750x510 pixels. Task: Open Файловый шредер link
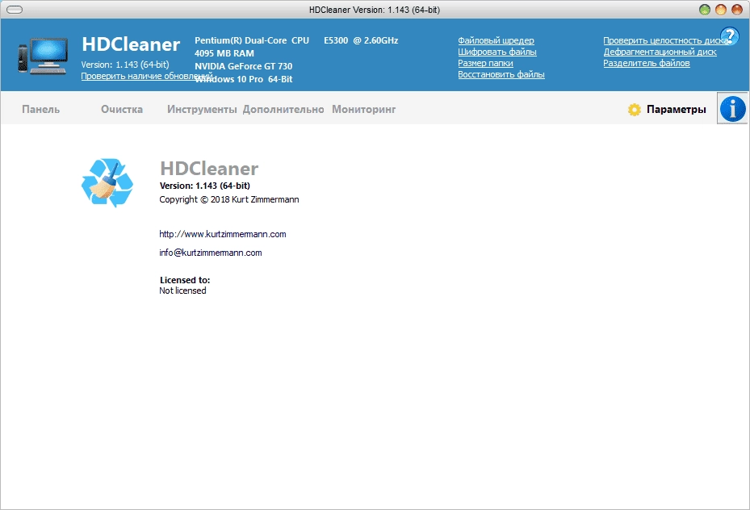coord(496,40)
